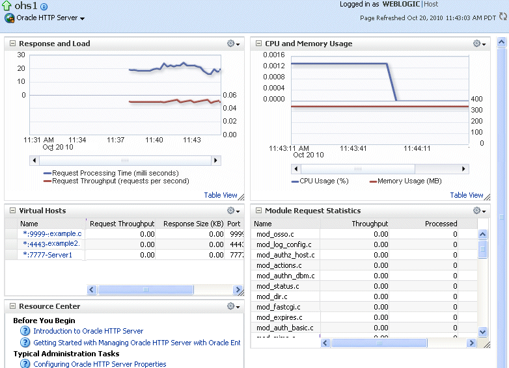509x368 pixels.
Task: Shift the CPU chart time range left
Action: click(296, 169)
